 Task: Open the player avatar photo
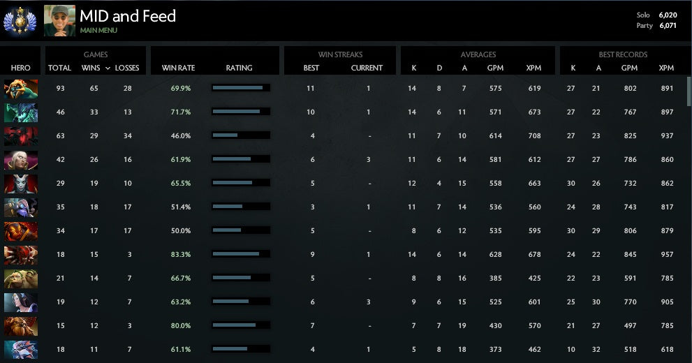pos(59,21)
